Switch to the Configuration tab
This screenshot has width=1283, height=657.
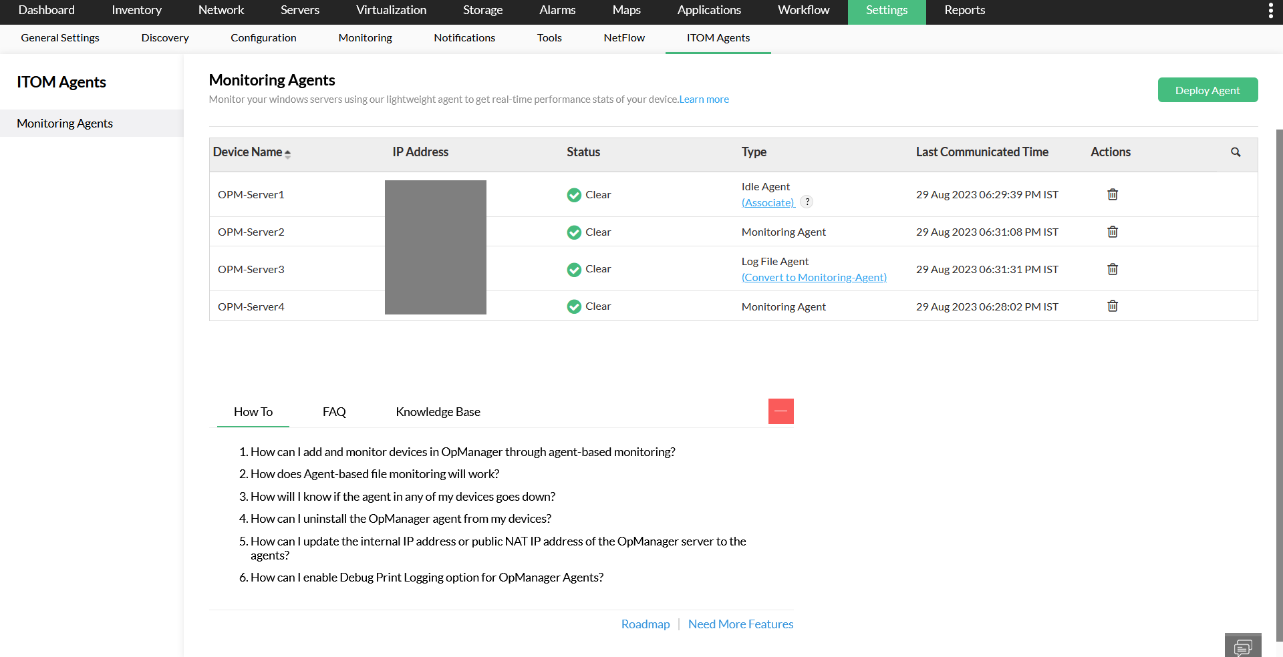(264, 38)
